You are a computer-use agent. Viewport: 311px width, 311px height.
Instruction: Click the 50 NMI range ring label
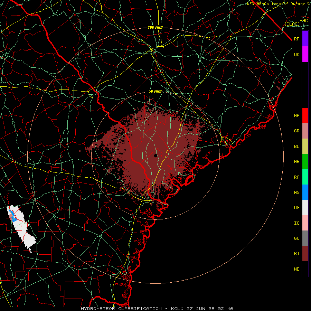pyautogui.click(x=155, y=91)
